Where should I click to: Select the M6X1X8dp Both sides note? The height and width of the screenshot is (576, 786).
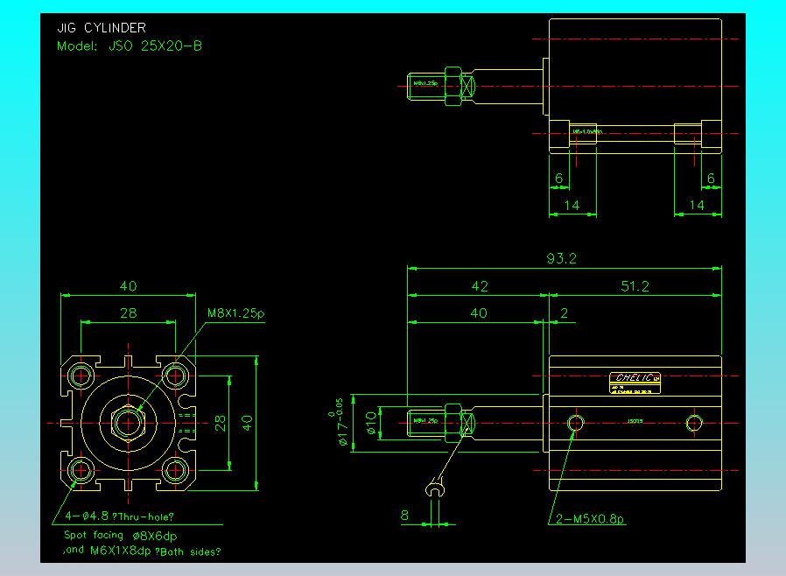point(143,551)
